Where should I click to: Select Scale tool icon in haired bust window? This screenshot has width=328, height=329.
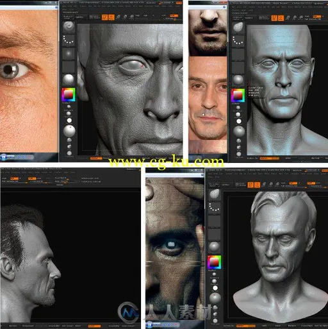point(271,185)
